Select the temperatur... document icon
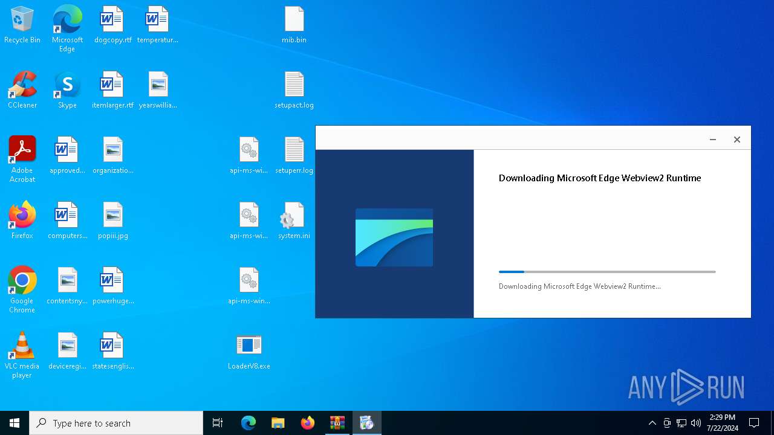This screenshot has height=435, width=774. coord(157,25)
